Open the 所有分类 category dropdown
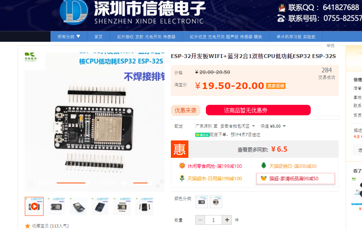362x229 pixels. tap(69, 37)
